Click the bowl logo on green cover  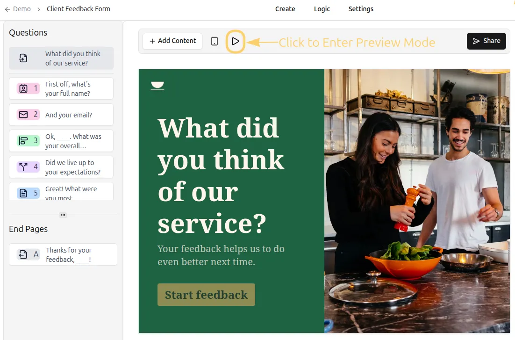coord(157,86)
